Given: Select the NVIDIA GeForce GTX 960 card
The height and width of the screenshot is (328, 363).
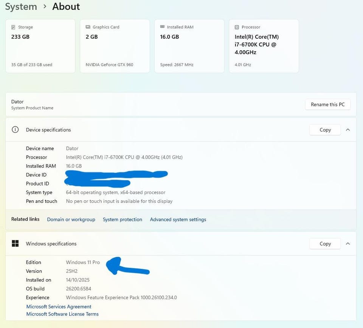Looking at the screenshot, I should point(115,46).
